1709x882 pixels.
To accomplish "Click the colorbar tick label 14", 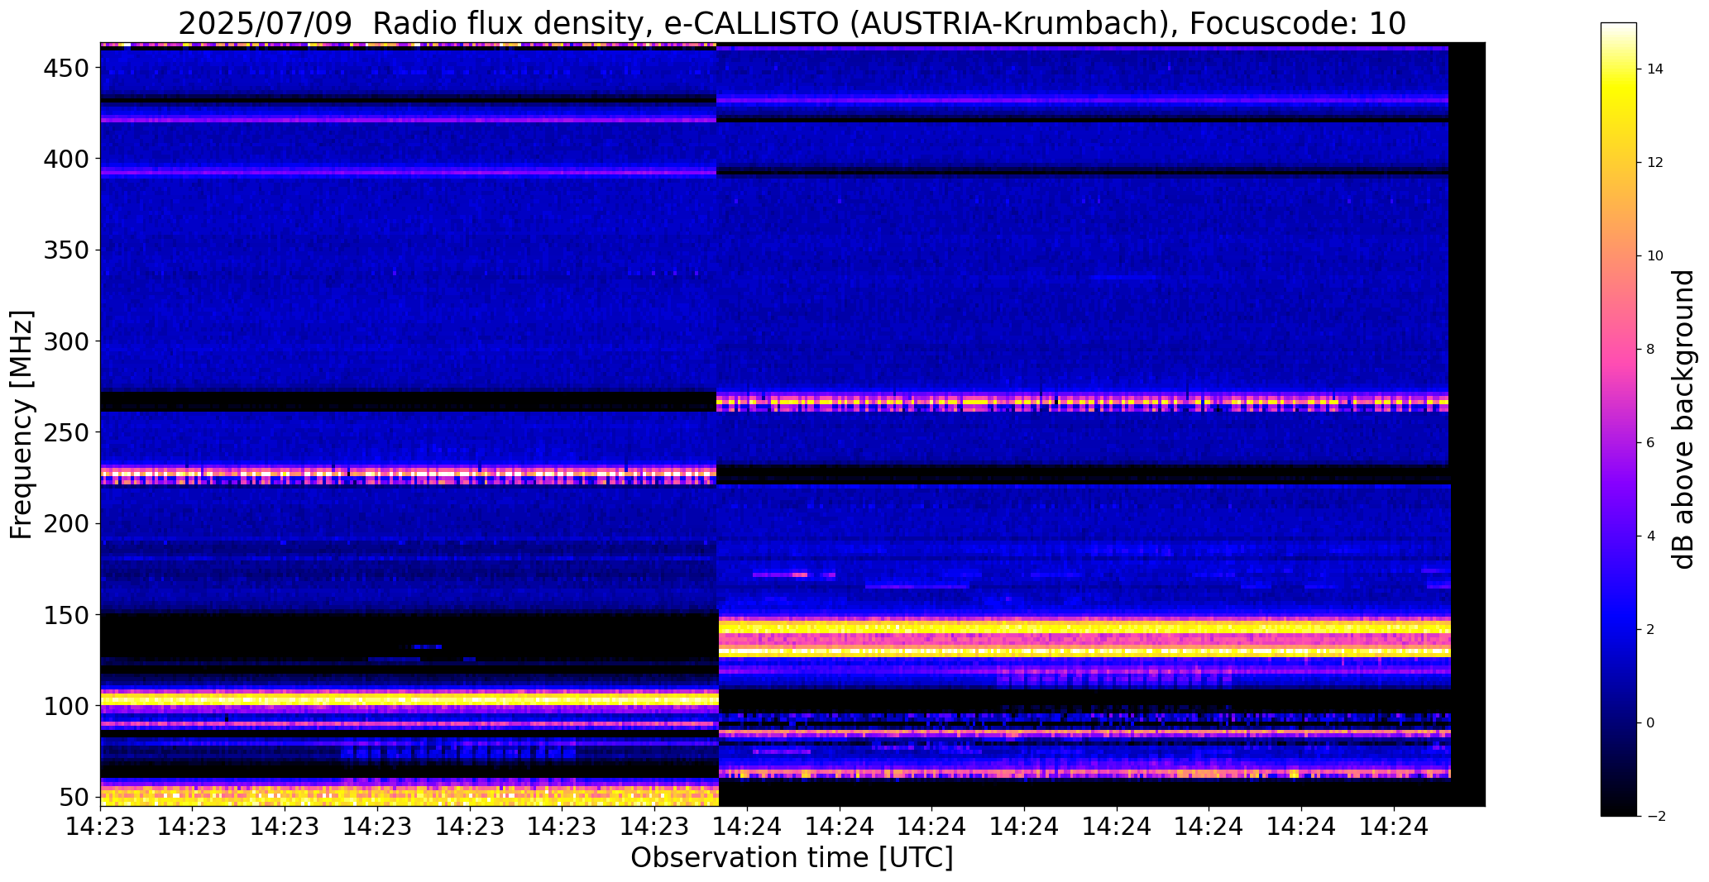I will [x=1655, y=69].
